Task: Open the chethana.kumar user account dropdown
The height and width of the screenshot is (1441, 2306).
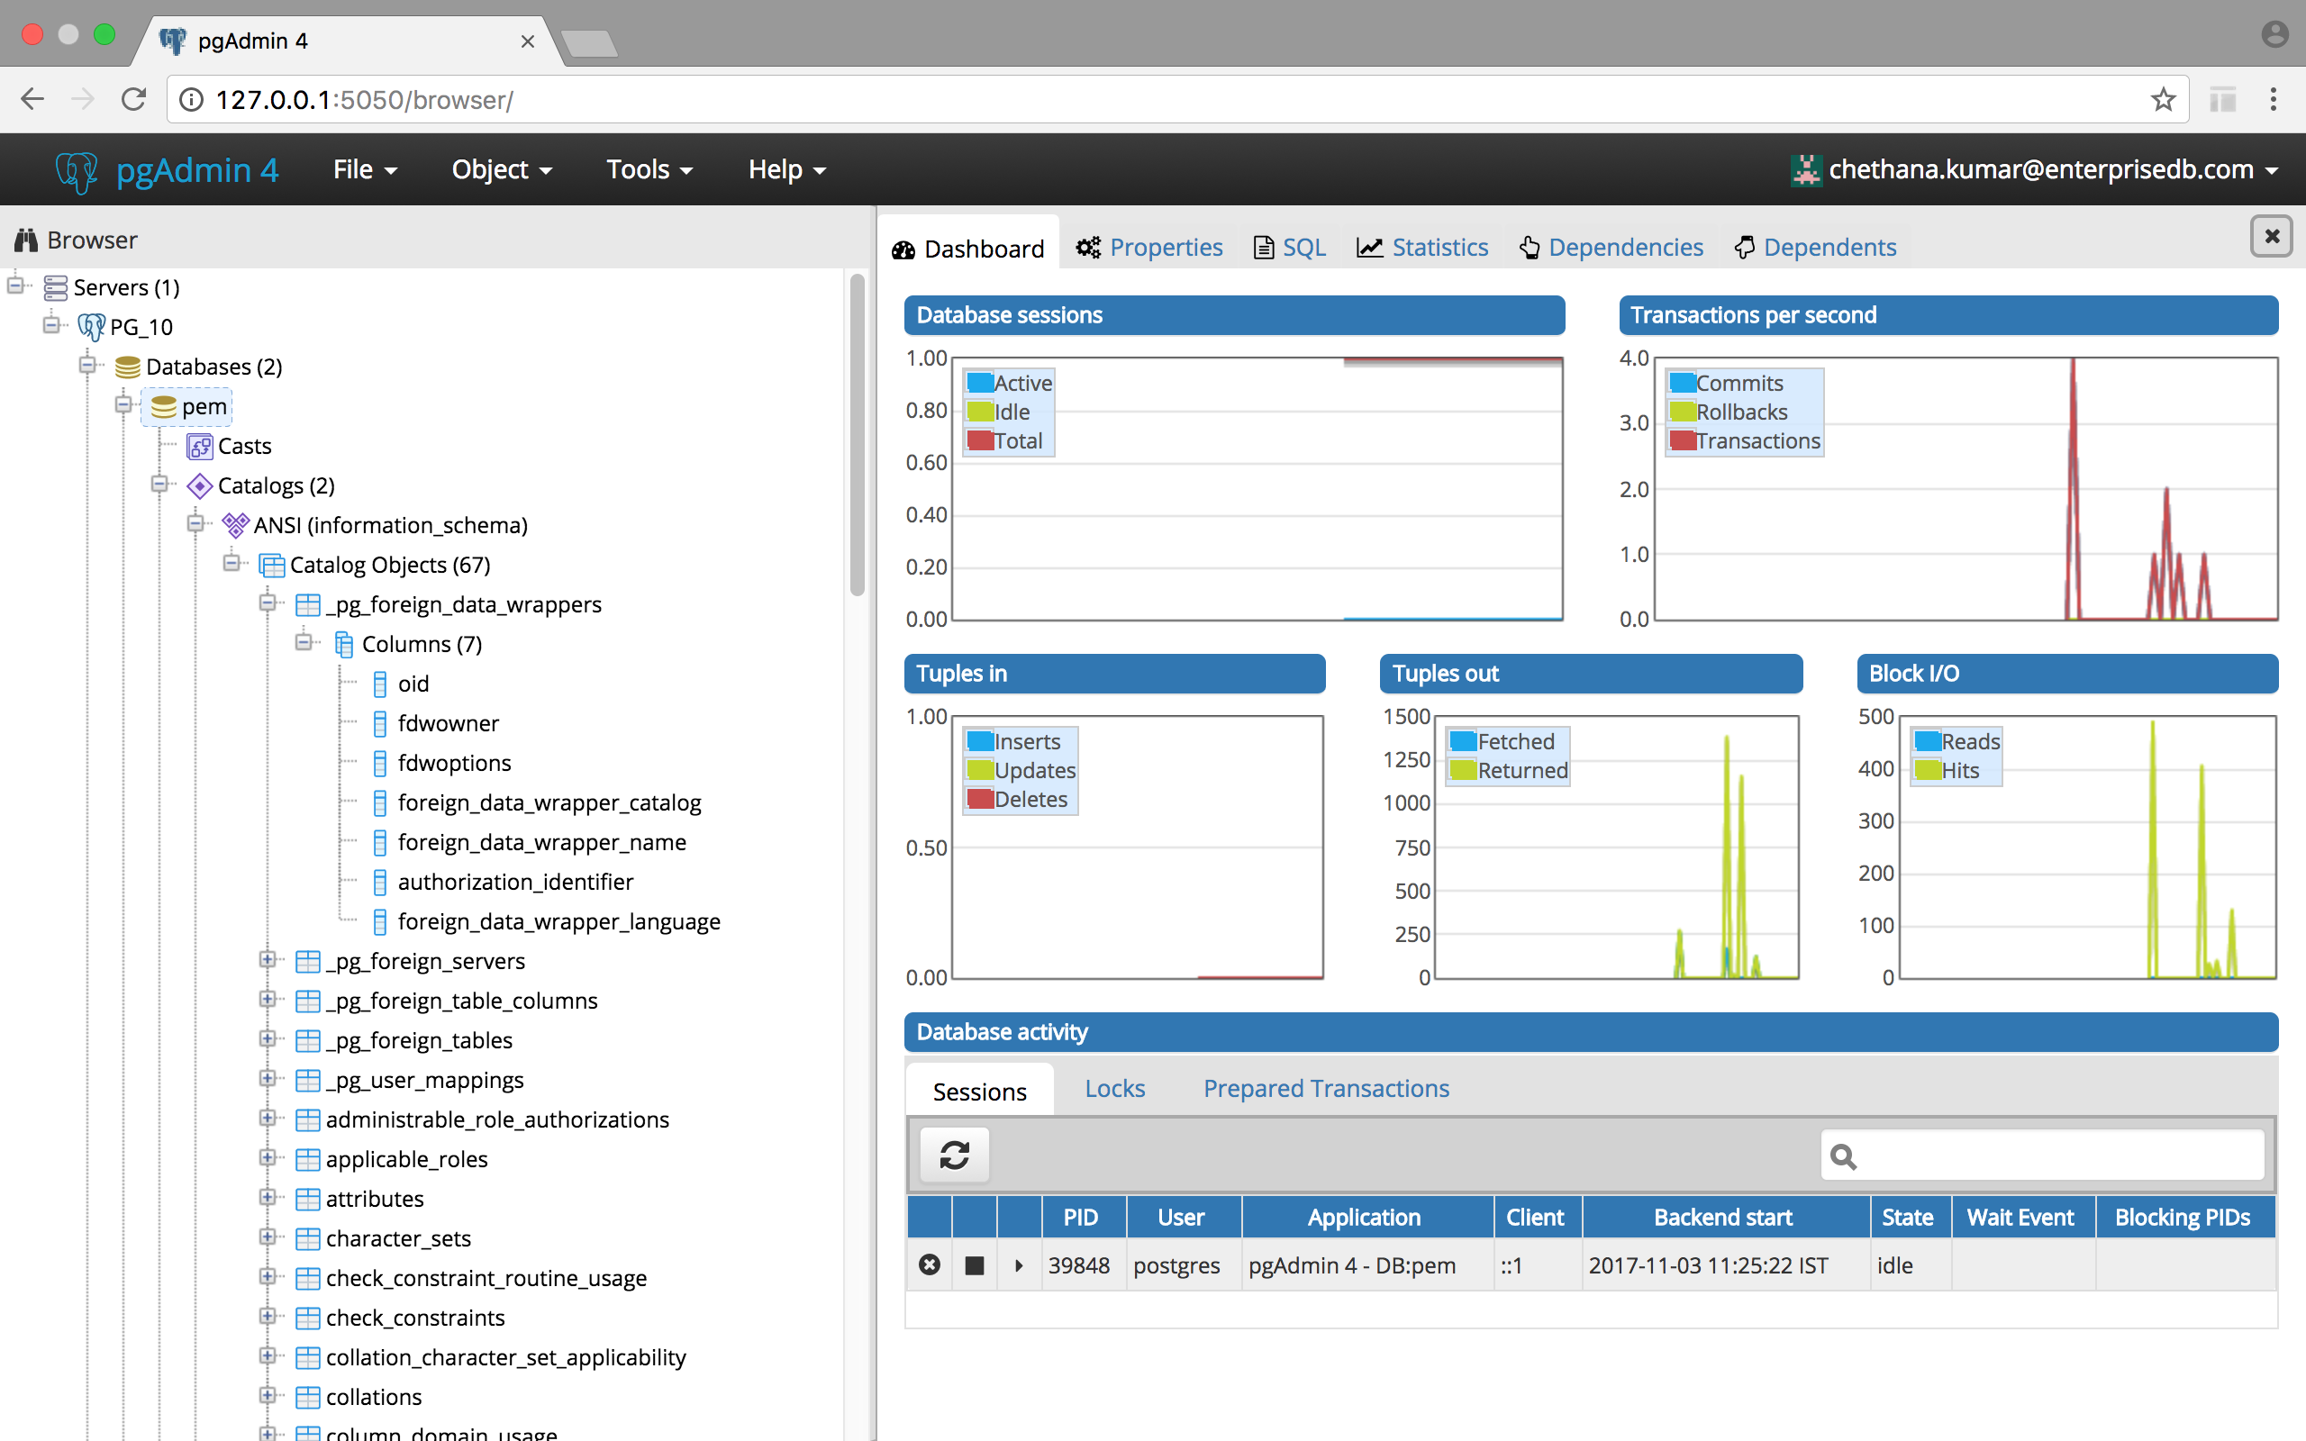Action: (x=2038, y=169)
